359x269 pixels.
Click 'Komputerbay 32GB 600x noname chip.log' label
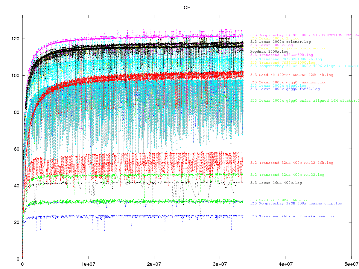[296, 203]
